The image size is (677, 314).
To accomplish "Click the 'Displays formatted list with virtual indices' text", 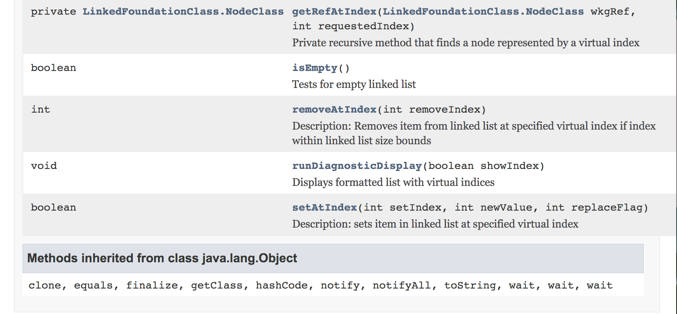I will point(393,182).
